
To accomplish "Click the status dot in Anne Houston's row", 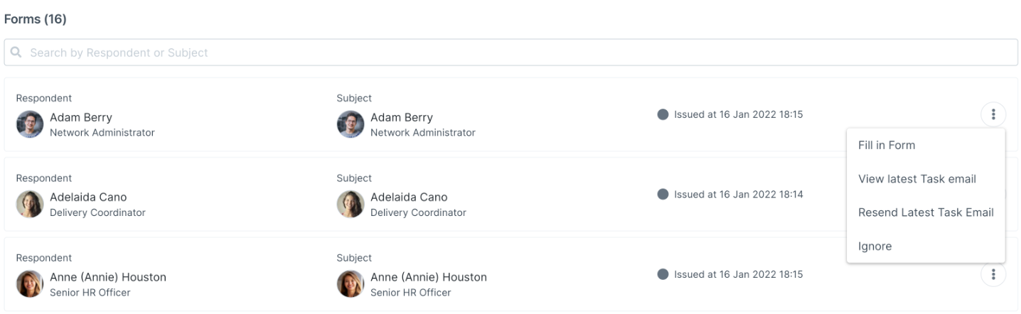I will (663, 274).
